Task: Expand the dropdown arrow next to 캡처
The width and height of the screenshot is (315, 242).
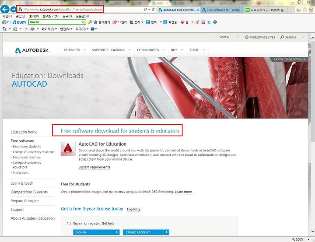Action: 142,22
